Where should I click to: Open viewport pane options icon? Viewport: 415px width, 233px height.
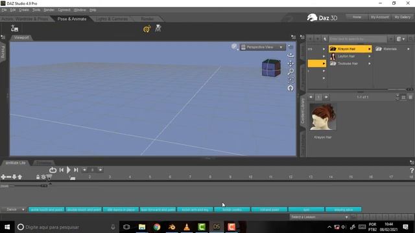[293, 38]
